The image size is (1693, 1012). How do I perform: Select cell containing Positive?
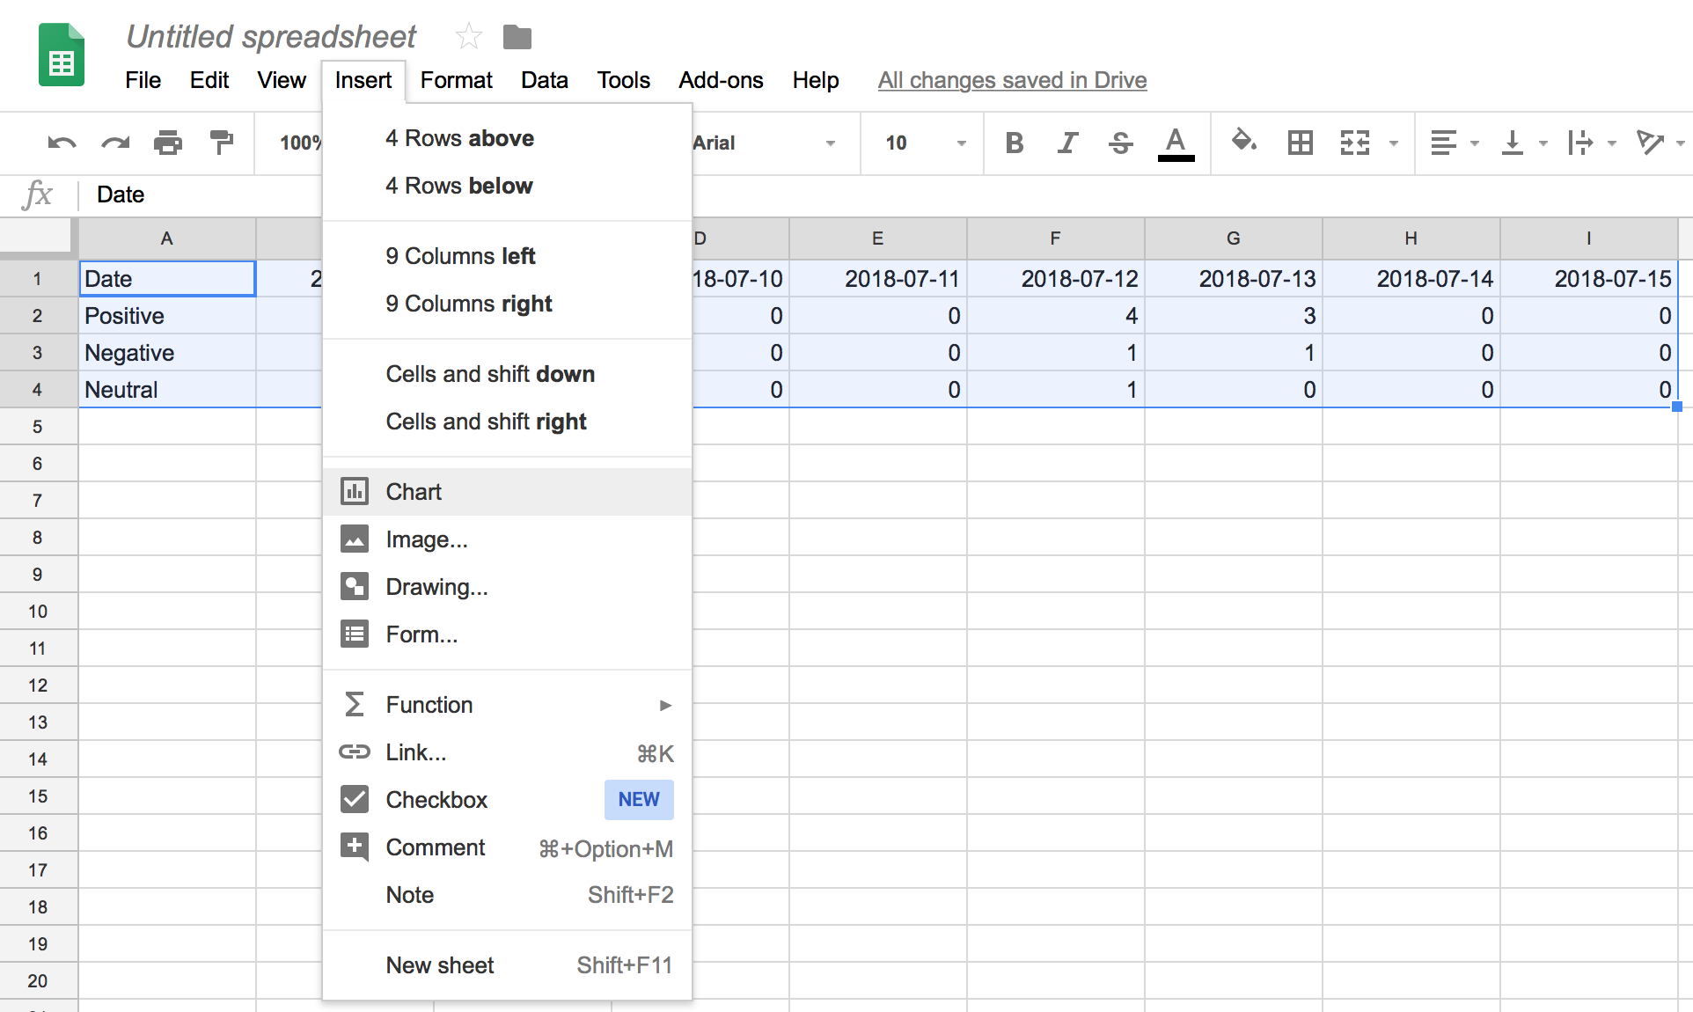point(167,316)
